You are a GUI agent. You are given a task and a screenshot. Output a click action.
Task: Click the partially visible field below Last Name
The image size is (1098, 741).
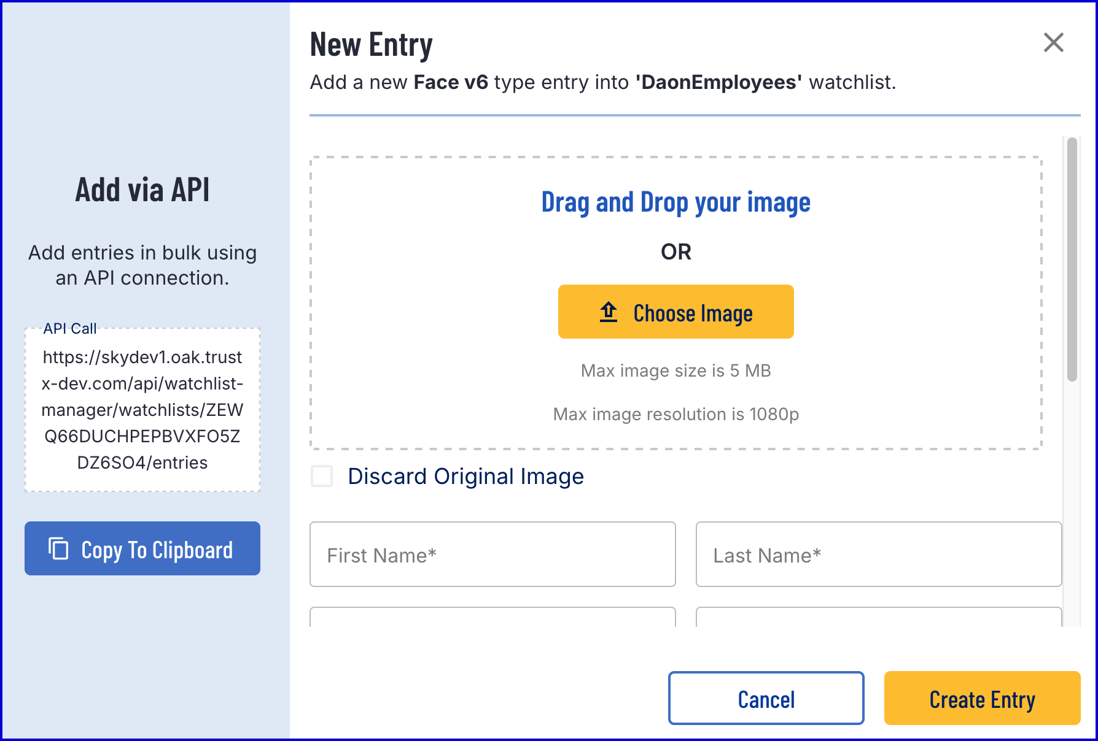coord(878,617)
